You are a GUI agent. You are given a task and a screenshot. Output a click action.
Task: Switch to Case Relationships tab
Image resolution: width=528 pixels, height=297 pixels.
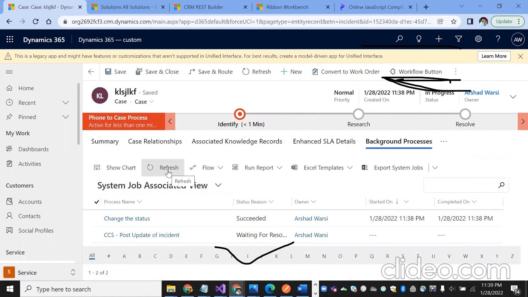(x=155, y=141)
